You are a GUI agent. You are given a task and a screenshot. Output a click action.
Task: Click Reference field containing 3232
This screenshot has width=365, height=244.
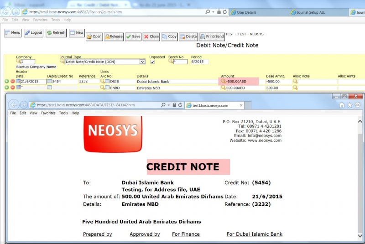pos(89,81)
